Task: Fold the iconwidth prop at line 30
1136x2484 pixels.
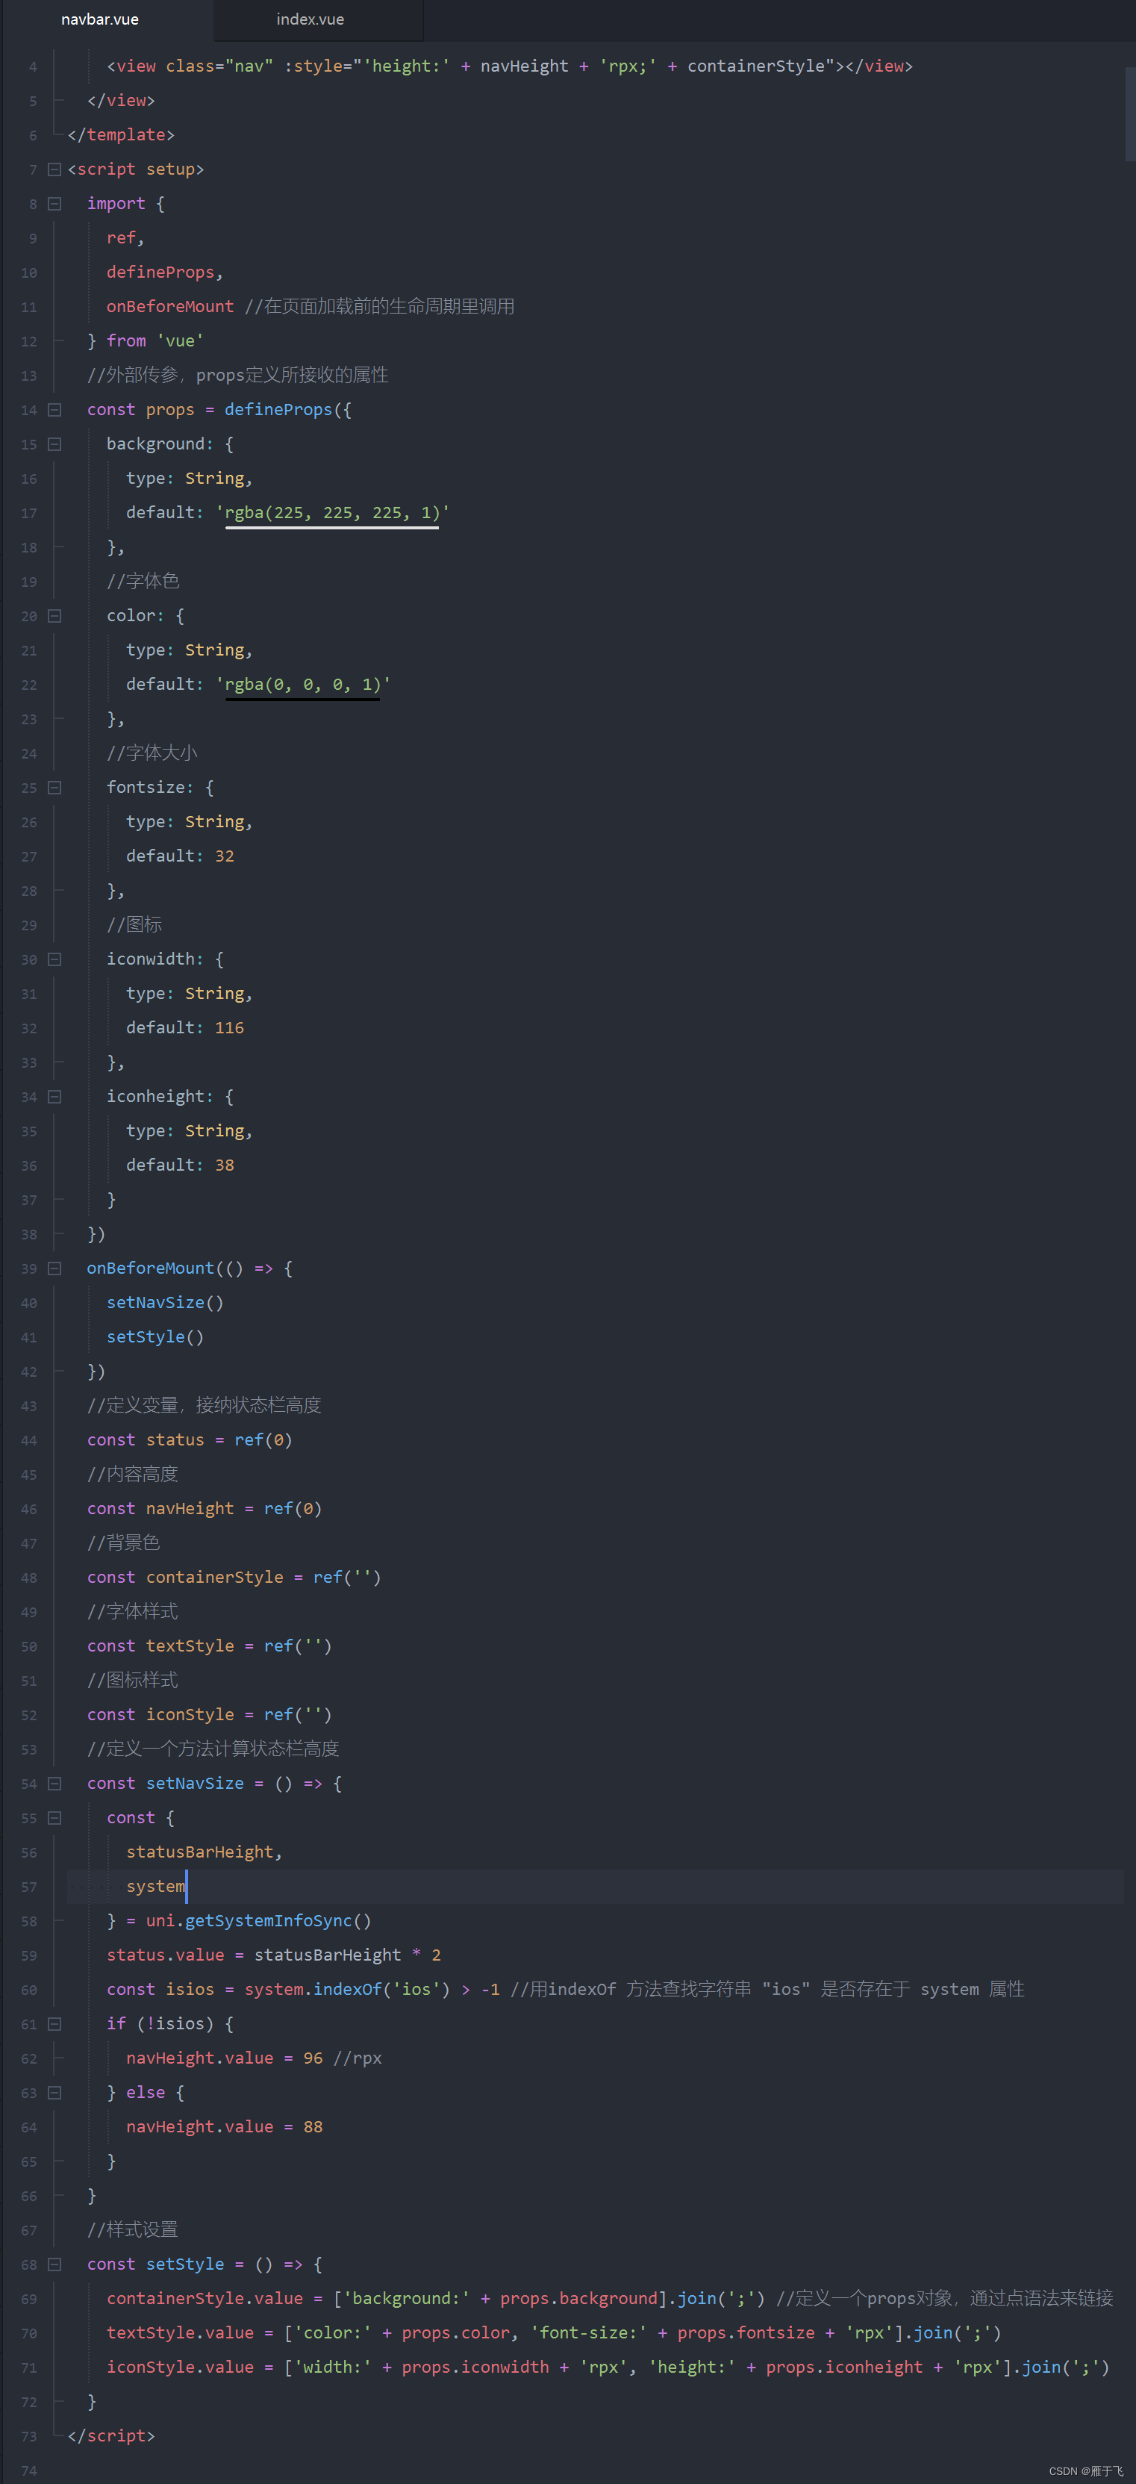Action: [x=55, y=959]
